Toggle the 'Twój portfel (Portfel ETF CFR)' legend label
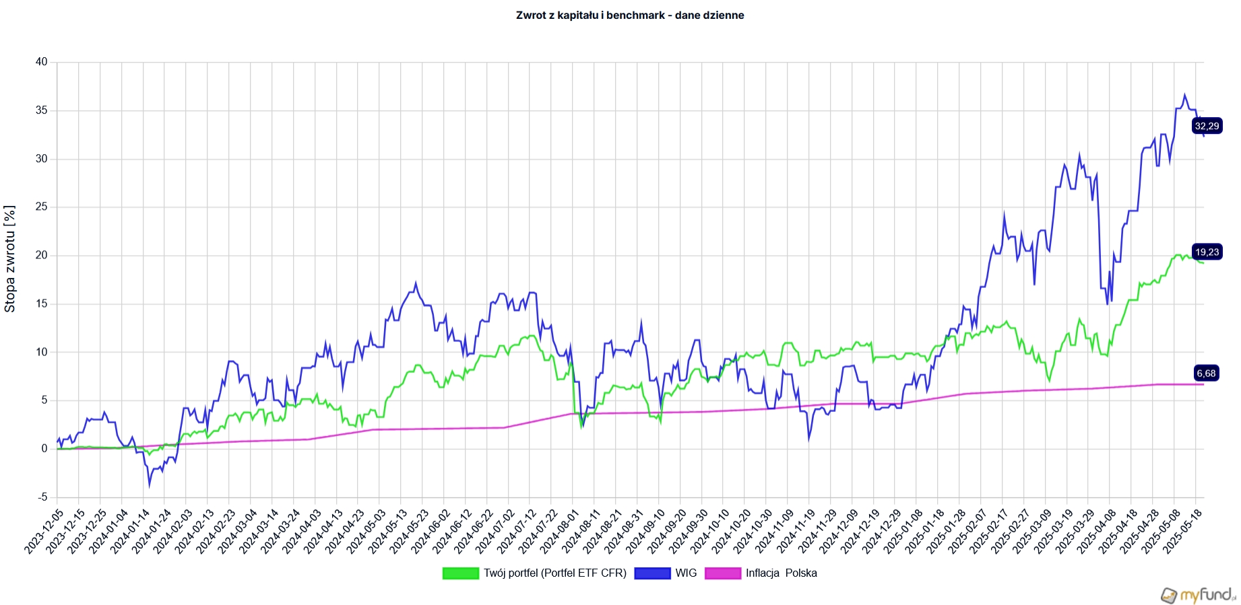The image size is (1241, 605). (x=554, y=573)
